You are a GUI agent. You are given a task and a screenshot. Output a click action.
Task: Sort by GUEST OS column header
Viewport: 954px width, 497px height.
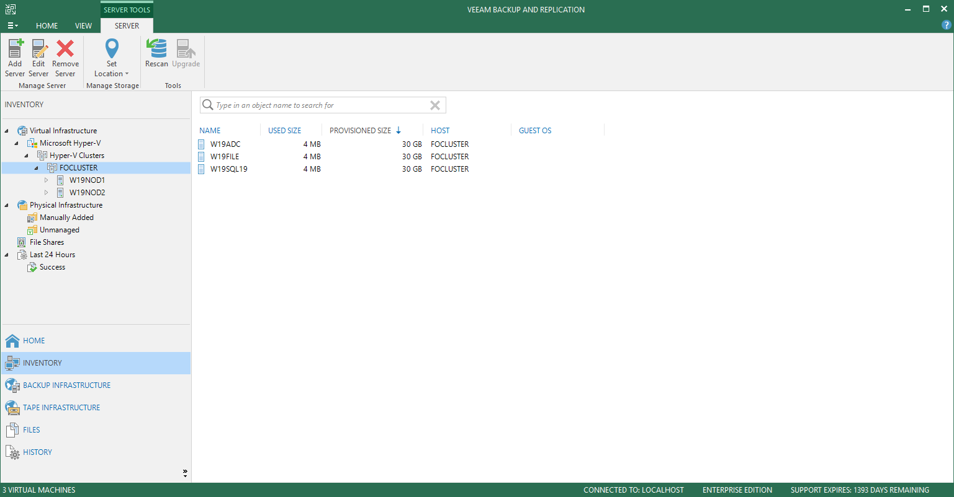535,131
